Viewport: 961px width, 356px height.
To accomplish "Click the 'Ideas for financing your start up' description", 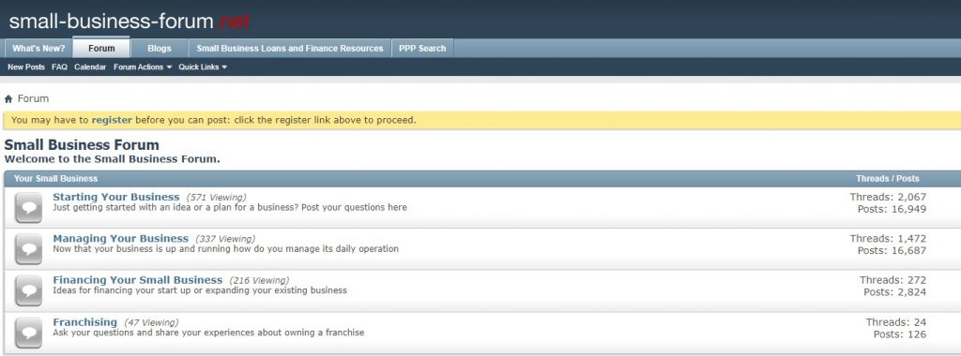I will (x=200, y=289).
